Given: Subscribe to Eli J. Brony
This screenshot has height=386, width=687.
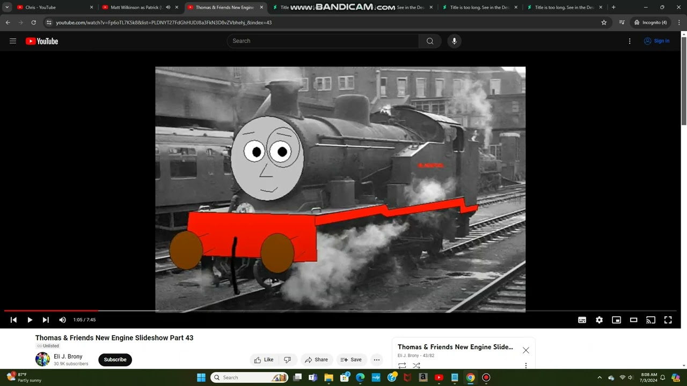Looking at the screenshot, I should coord(115,360).
